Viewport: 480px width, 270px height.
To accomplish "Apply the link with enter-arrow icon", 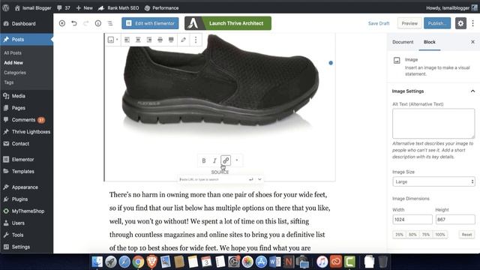I will click(x=251, y=179).
